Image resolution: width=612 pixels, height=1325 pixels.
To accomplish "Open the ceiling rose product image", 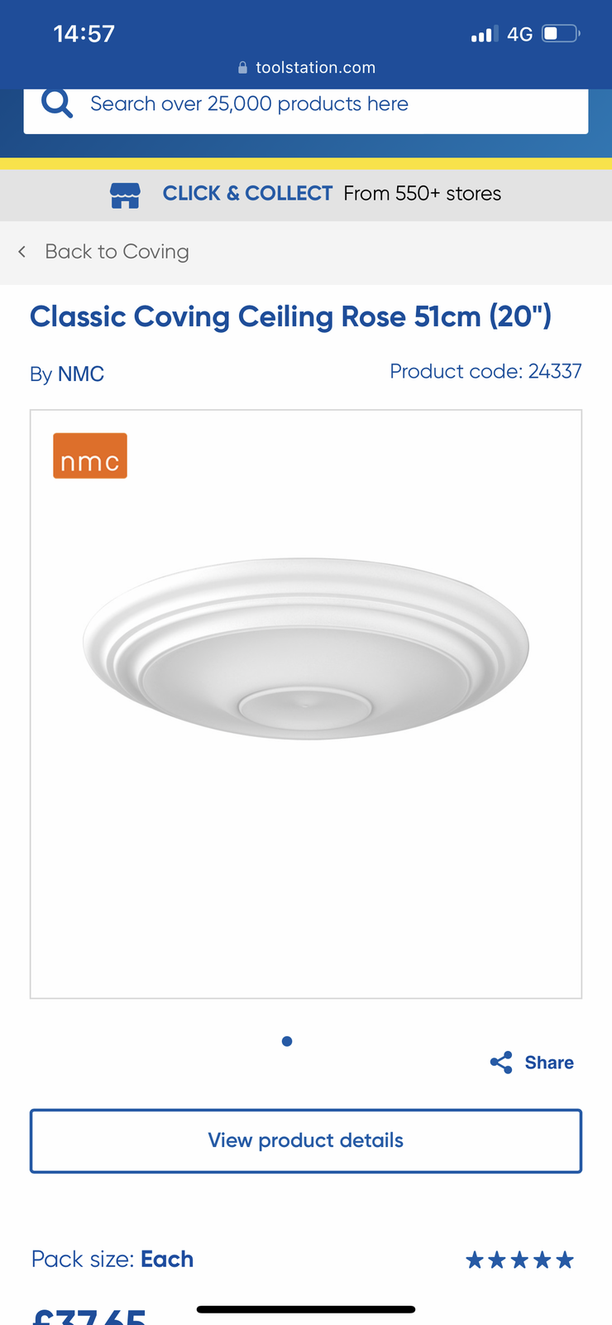I will (306, 648).
